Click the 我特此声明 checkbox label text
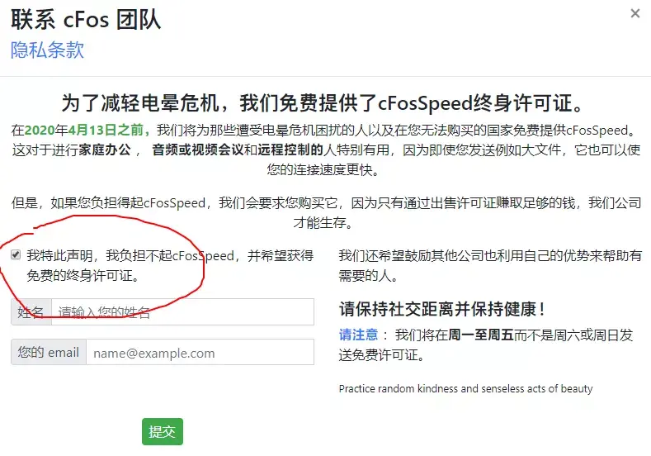Viewport: 651px width, 456px height. coord(170,265)
